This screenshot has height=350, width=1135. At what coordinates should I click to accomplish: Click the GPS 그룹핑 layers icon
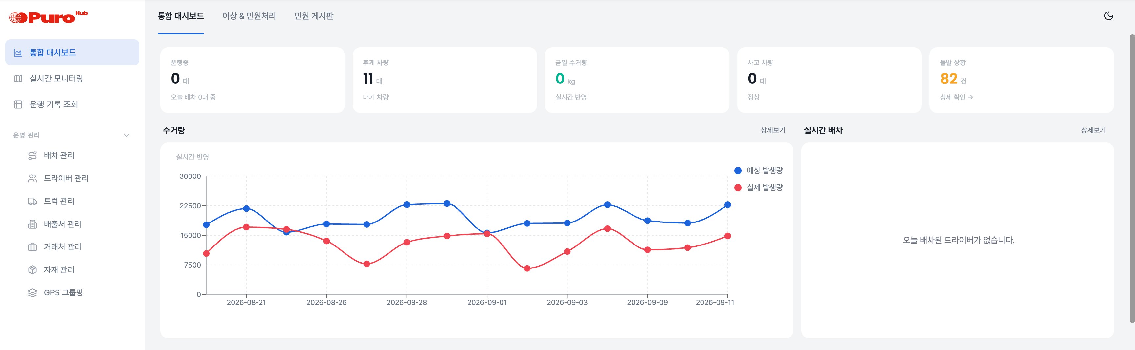[x=33, y=293]
